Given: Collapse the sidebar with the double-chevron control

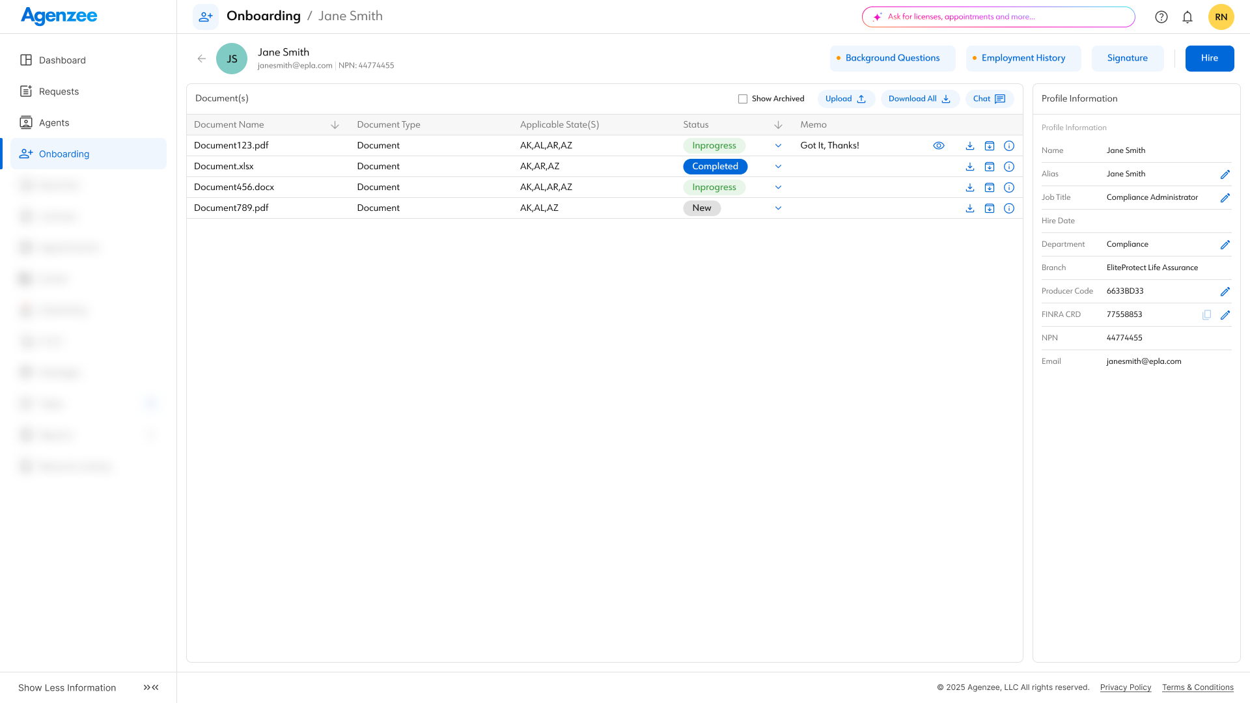Looking at the screenshot, I should click(150, 687).
